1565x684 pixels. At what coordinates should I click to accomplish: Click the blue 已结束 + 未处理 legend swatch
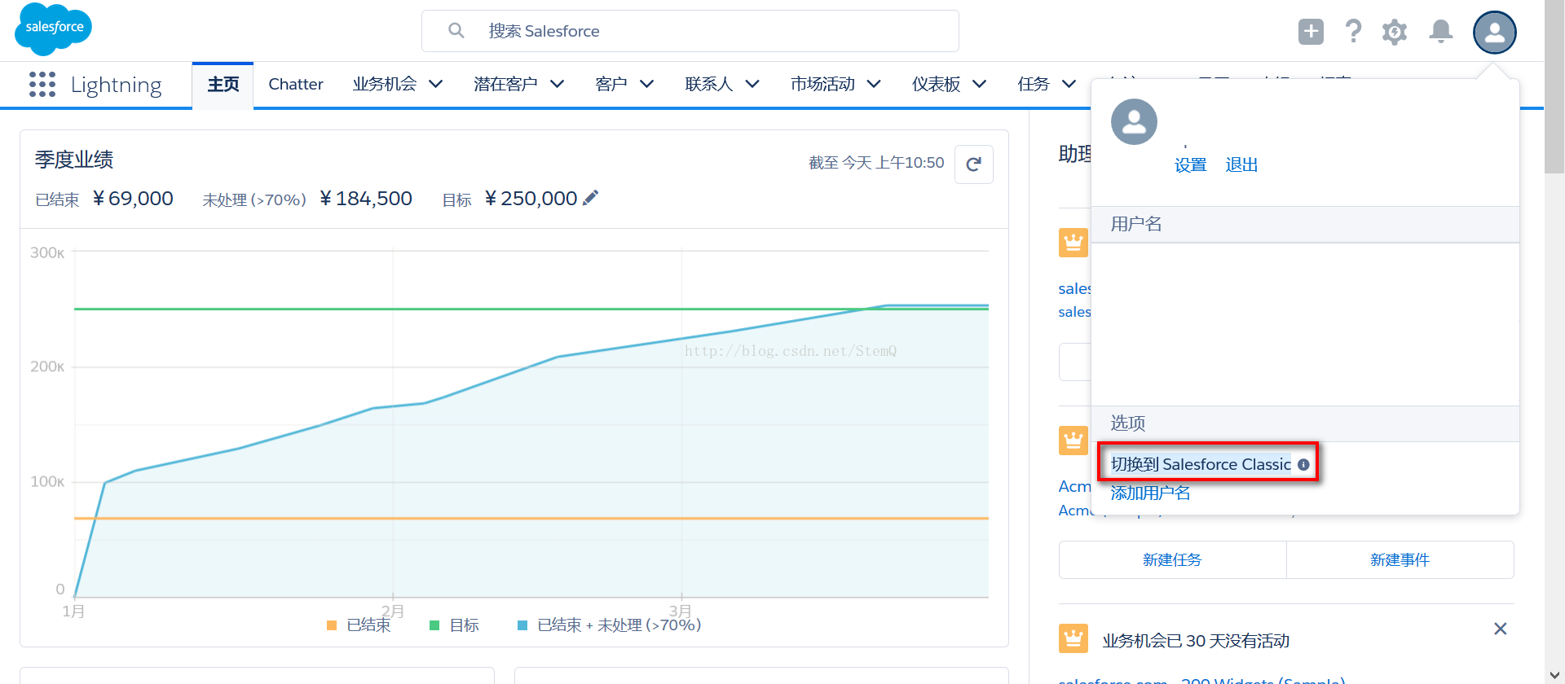pos(522,625)
